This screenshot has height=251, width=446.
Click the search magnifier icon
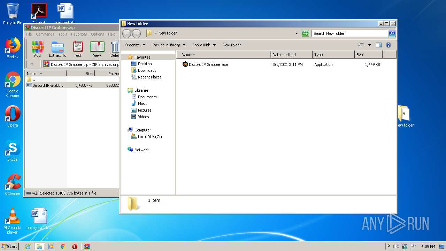pyautogui.click(x=392, y=33)
